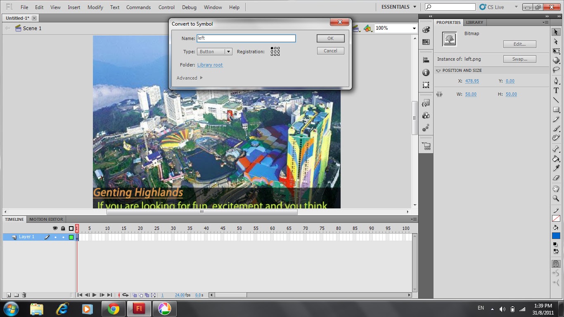
Task: Toggle lock all layers padlock icon
Action: (x=63, y=228)
